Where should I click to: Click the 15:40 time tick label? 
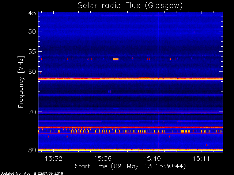coord(152,159)
